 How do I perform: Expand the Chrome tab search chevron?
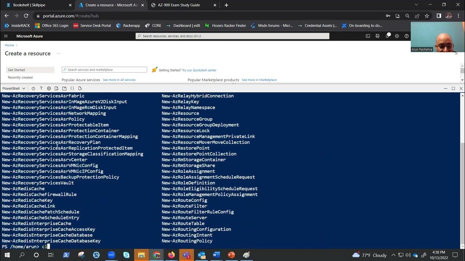click(x=416, y=5)
